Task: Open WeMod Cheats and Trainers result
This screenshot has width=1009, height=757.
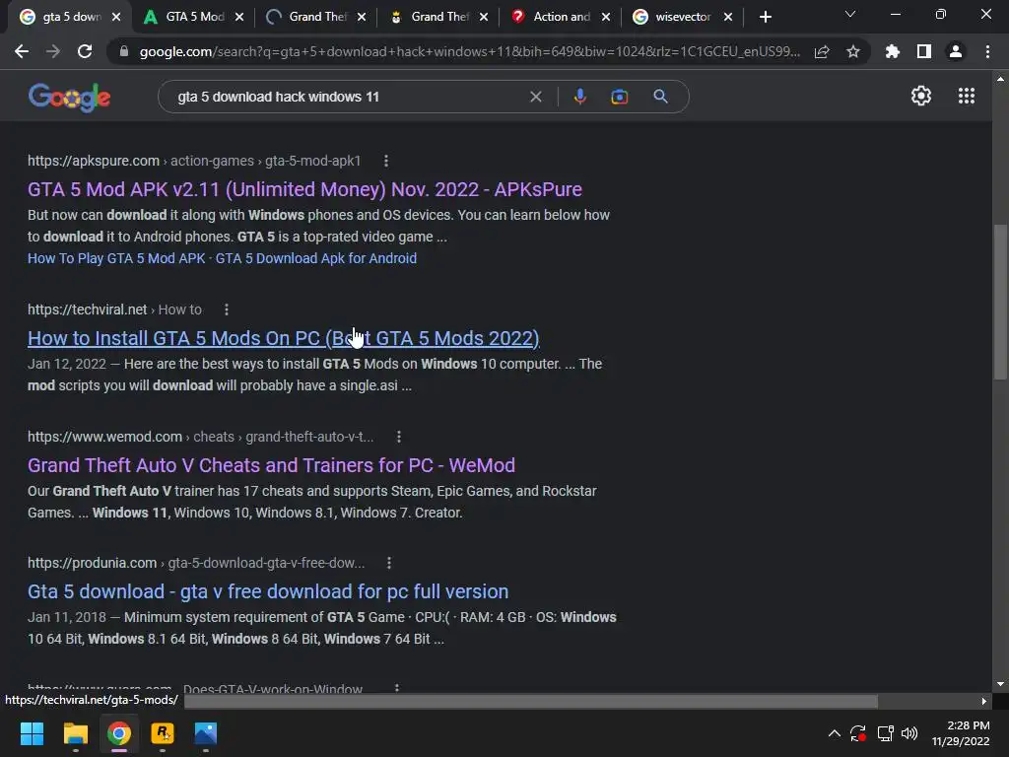Action: (x=271, y=465)
